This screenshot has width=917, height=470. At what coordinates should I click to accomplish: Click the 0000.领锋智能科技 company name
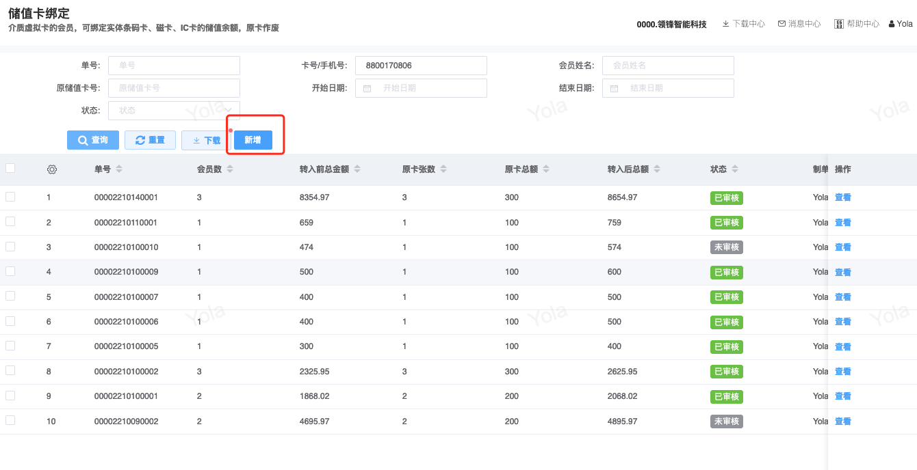click(671, 24)
